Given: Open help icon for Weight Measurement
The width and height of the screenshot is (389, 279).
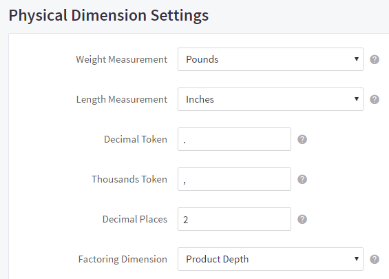Looking at the screenshot, I should click(375, 59).
